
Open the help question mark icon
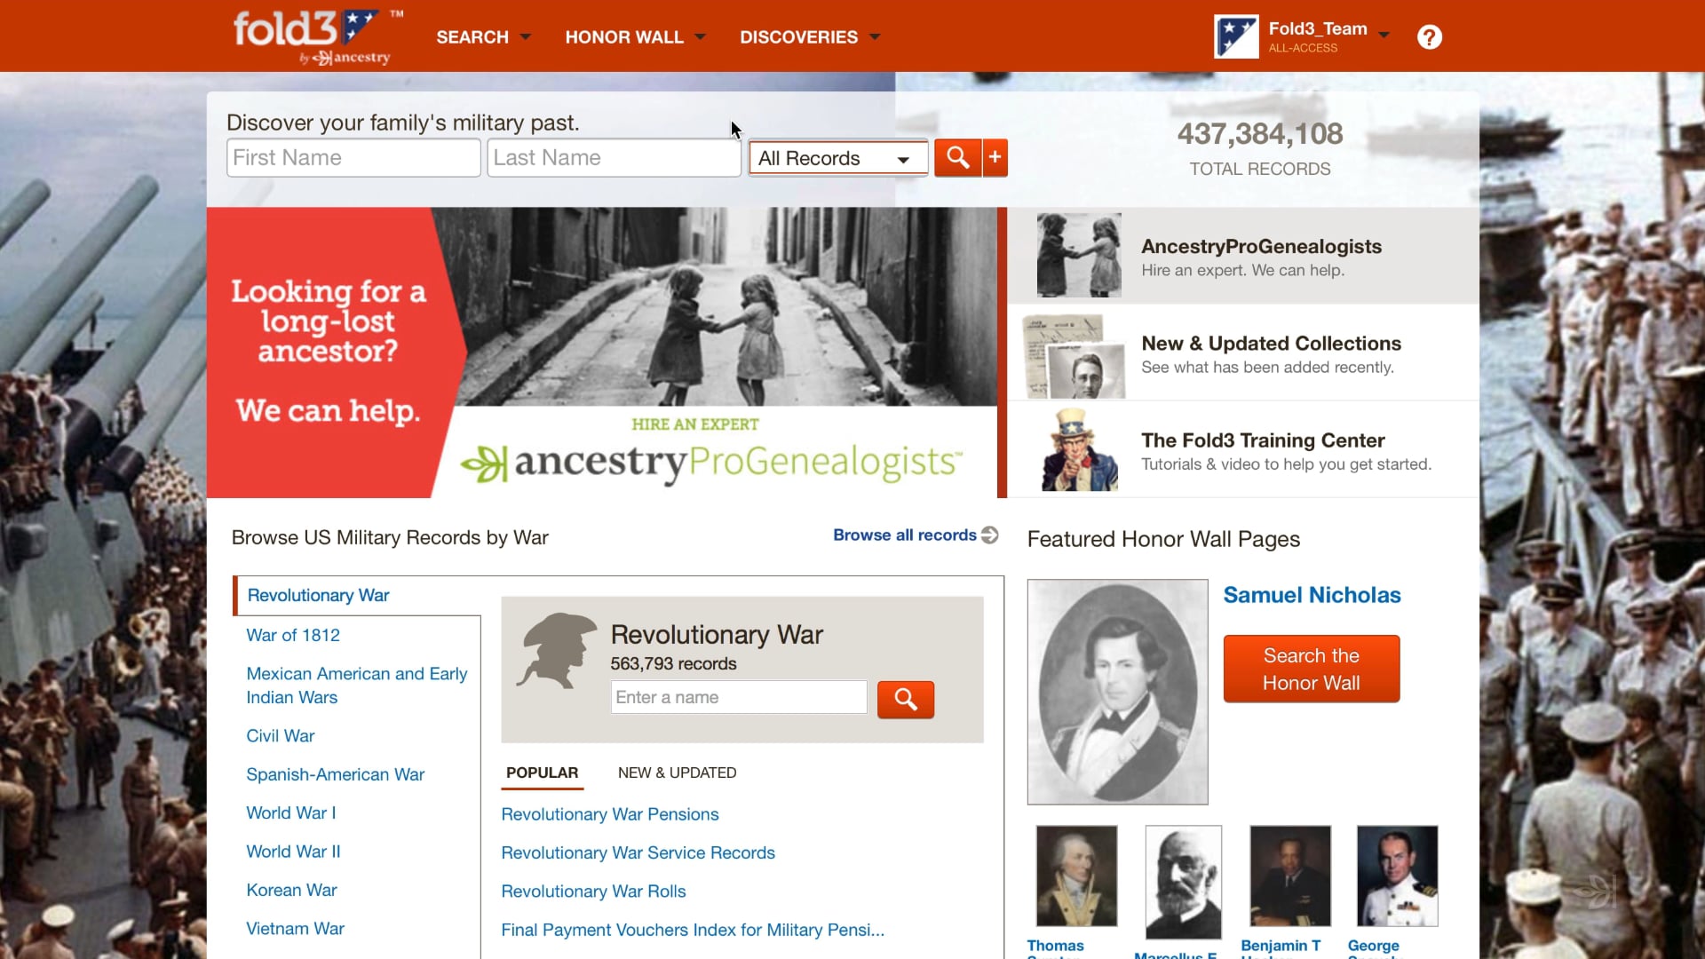point(1429,37)
